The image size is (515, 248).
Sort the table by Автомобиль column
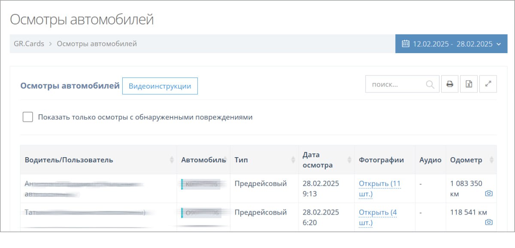click(x=225, y=159)
